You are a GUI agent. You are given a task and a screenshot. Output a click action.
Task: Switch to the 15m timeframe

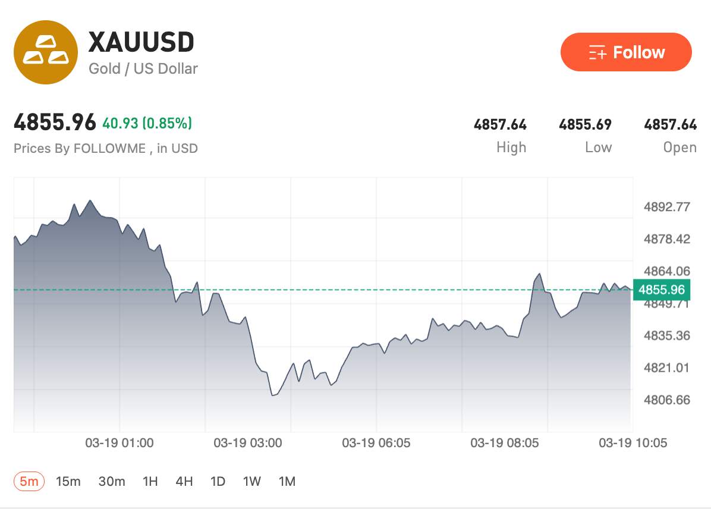pyautogui.click(x=69, y=482)
